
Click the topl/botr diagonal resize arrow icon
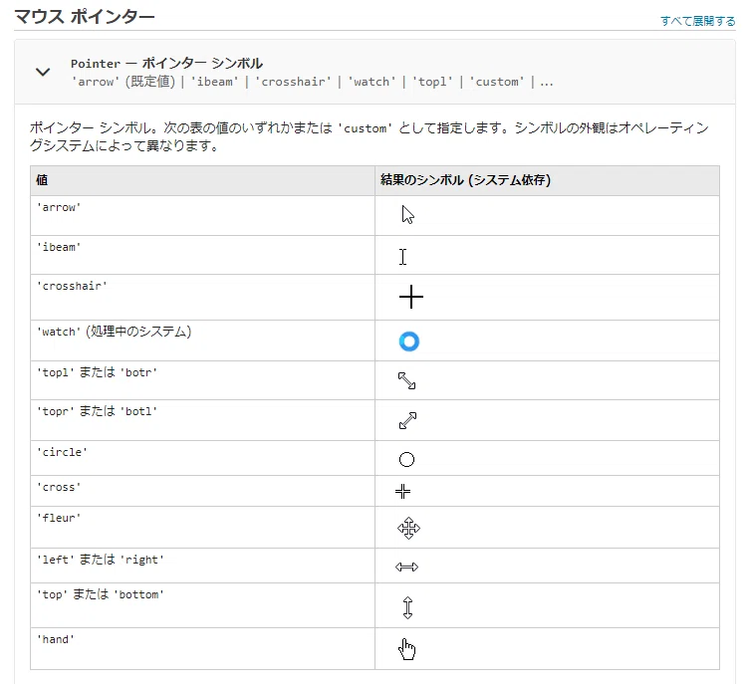(x=406, y=380)
